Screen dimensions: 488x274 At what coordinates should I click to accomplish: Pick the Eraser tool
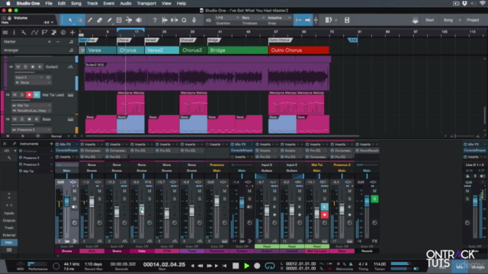click(x=100, y=21)
